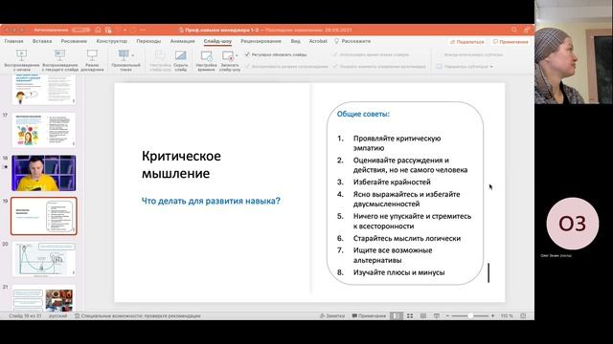Select slide 21 thumbnail
613x344 pixels.
44,298
